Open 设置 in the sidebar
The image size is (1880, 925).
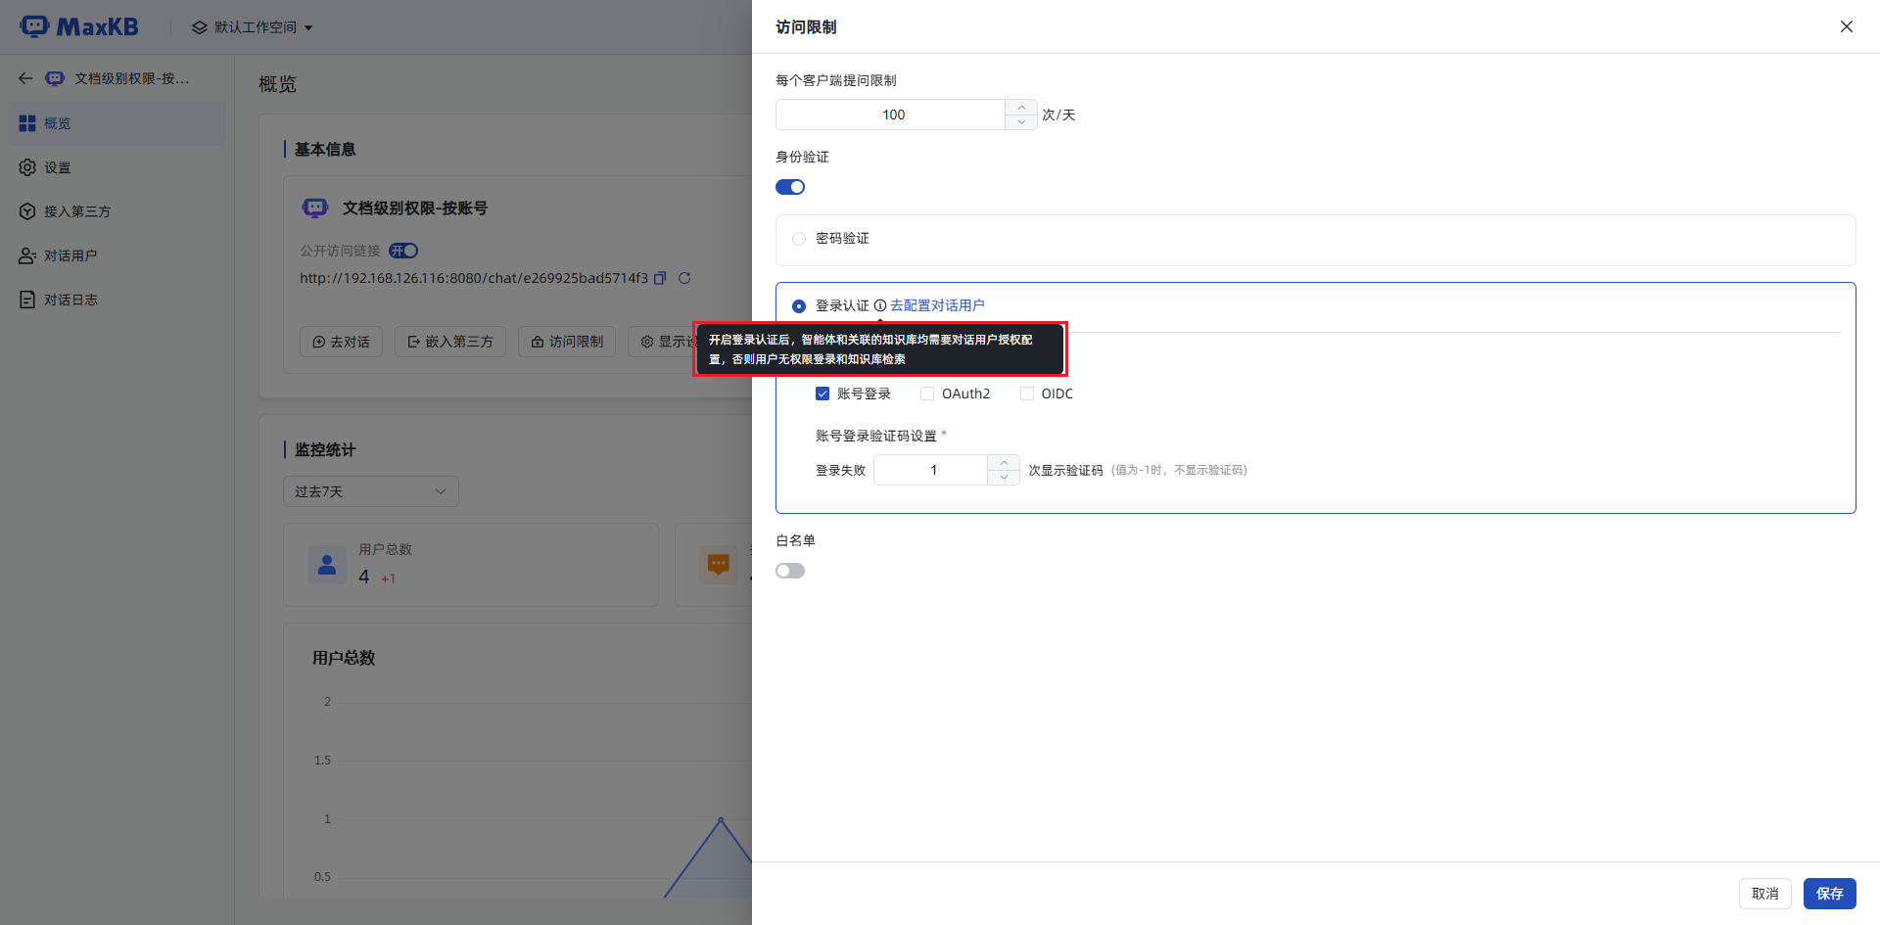tap(57, 167)
